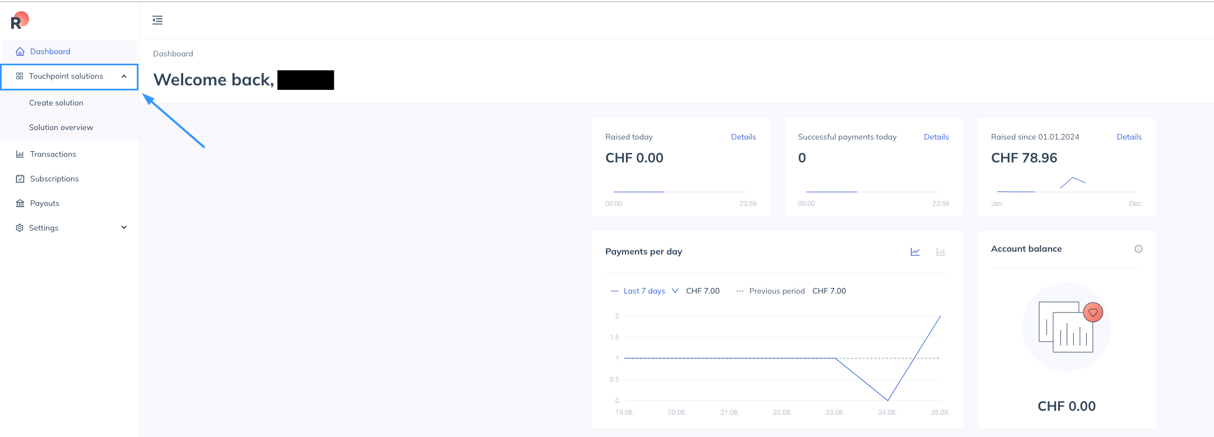Viewport: 1214px width, 437px height.
Task: Click the Dashboard breadcrumb text
Action: click(173, 54)
